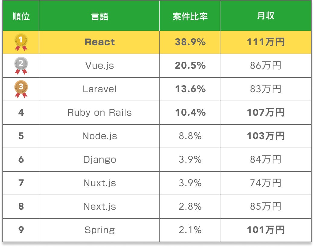Select the Next.js language cell
The width and height of the screenshot is (314, 247).
99,207
